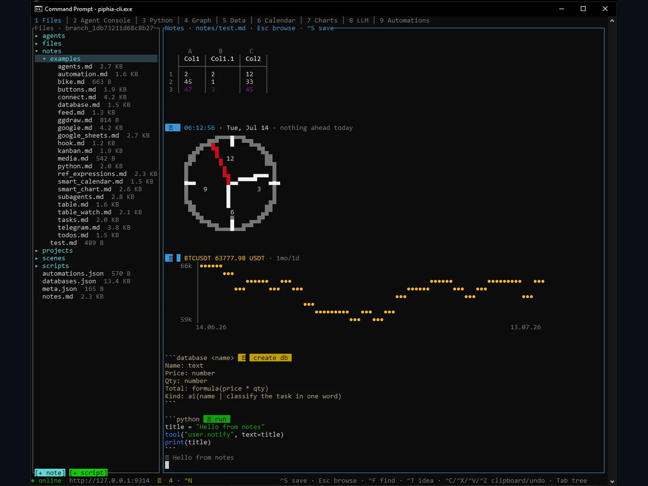Click the Command Prompt title bar icon
Viewport: 648px width, 486px height.
tap(38, 9)
